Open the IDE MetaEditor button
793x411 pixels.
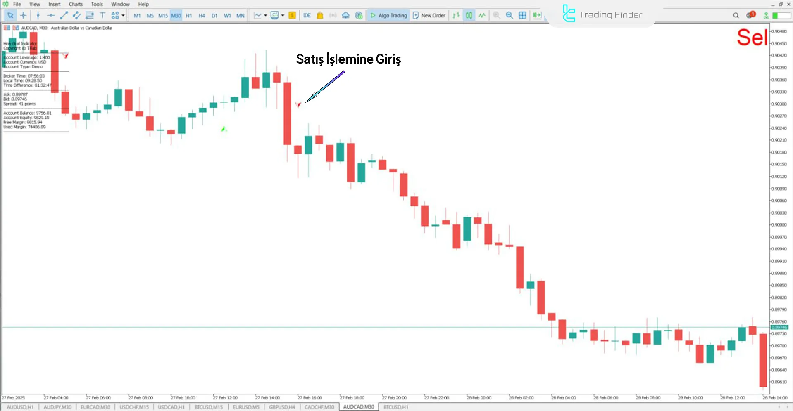tap(307, 15)
